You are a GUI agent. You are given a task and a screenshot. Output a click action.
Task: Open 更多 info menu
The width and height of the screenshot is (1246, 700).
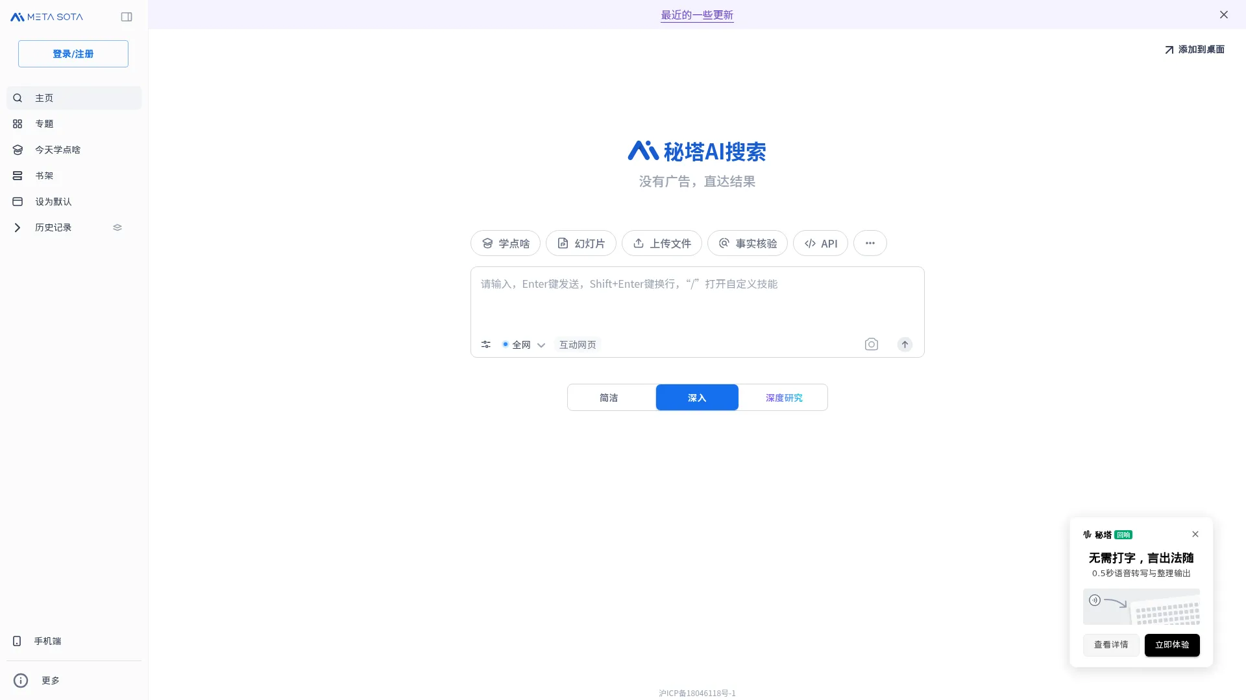point(37,681)
